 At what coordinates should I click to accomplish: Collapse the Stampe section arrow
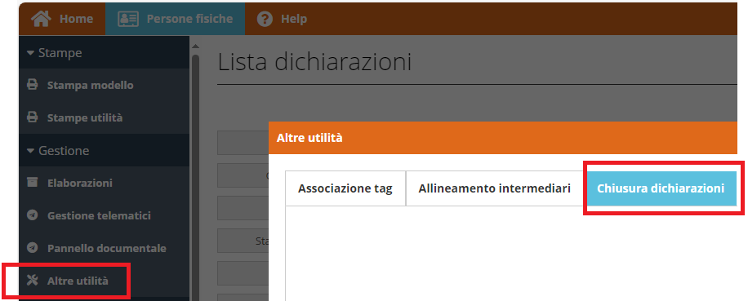[30, 53]
